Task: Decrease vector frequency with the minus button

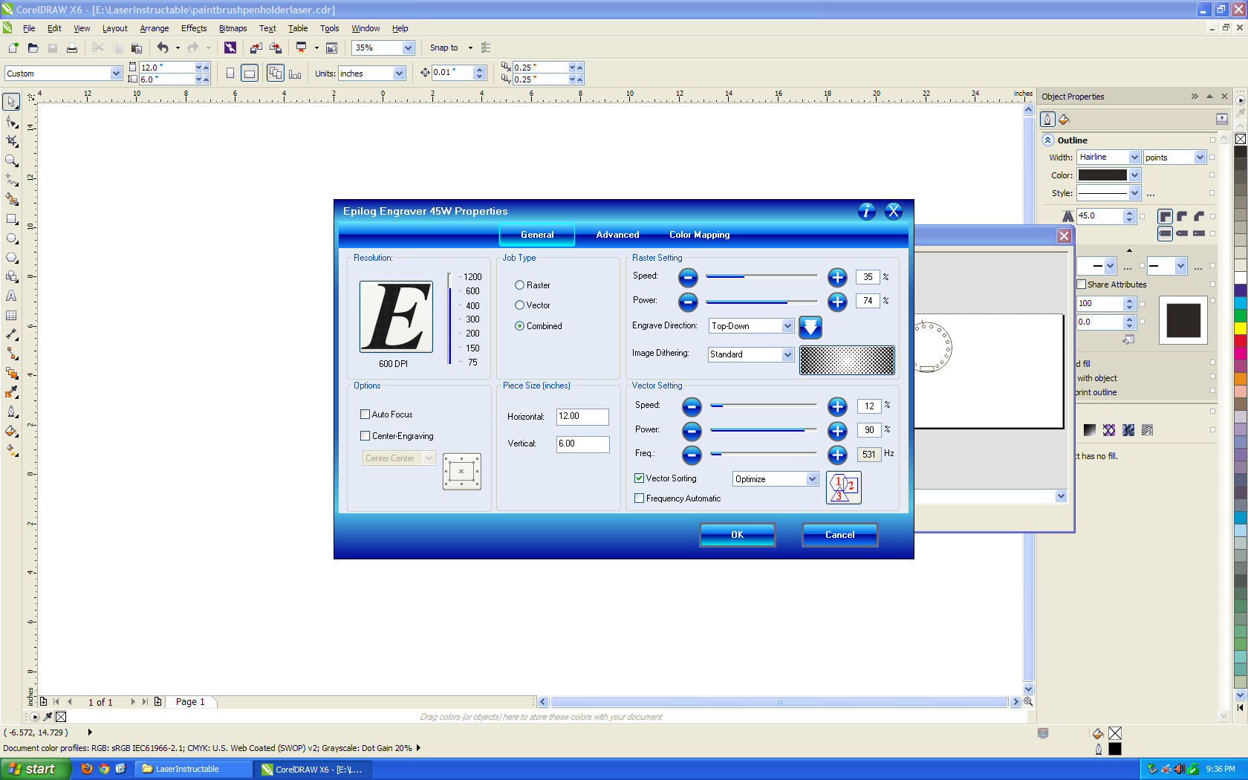Action: tap(692, 455)
